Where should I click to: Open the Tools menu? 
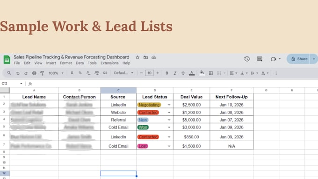pyautogui.click(x=92, y=63)
